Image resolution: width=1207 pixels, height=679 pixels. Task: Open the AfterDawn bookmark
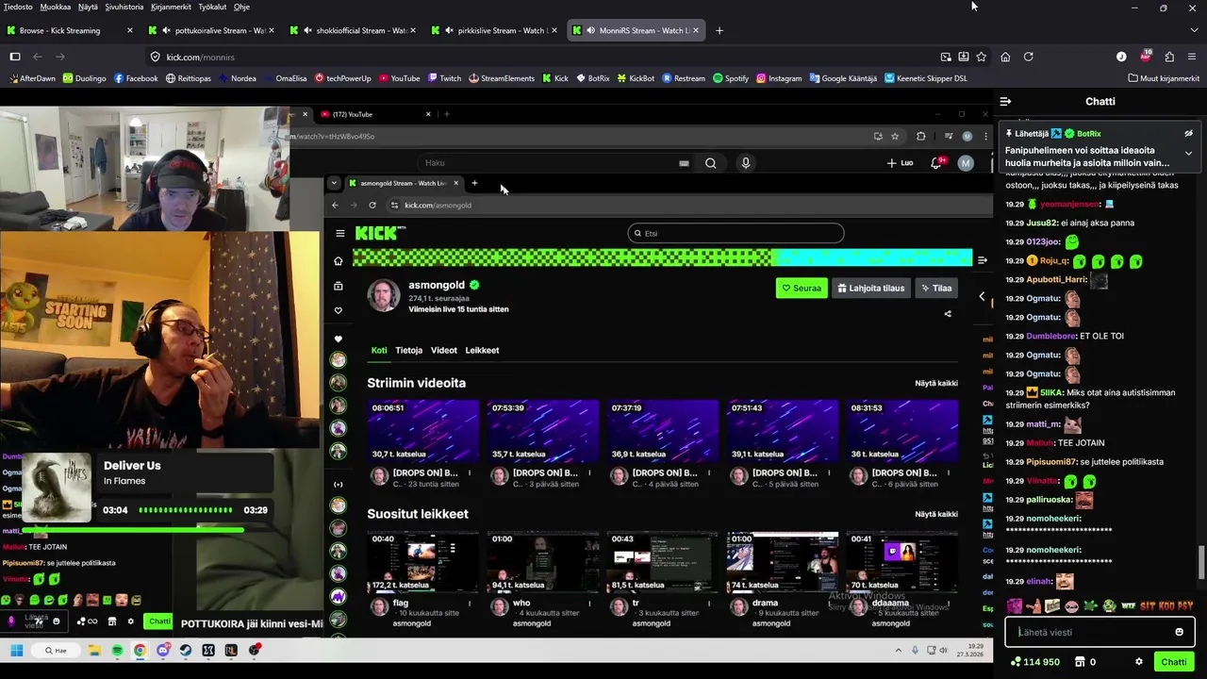coord(31,78)
